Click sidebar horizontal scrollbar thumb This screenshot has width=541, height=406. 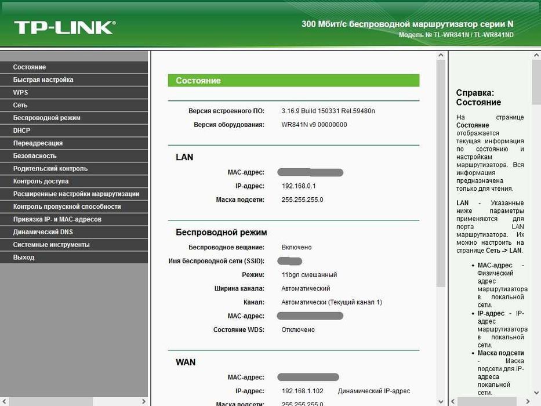50,401
